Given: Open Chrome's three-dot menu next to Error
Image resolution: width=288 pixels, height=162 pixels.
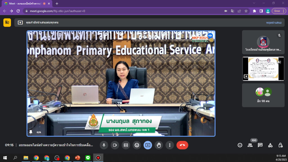Looking at the screenshot, I should pyautogui.click(x=283, y=11).
